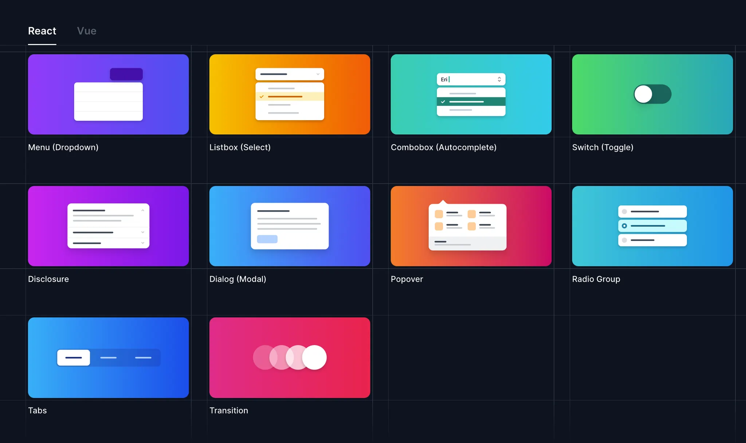Collapse the first disclosure chevron
Image resolution: width=746 pixels, height=443 pixels.
[x=142, y=210]
